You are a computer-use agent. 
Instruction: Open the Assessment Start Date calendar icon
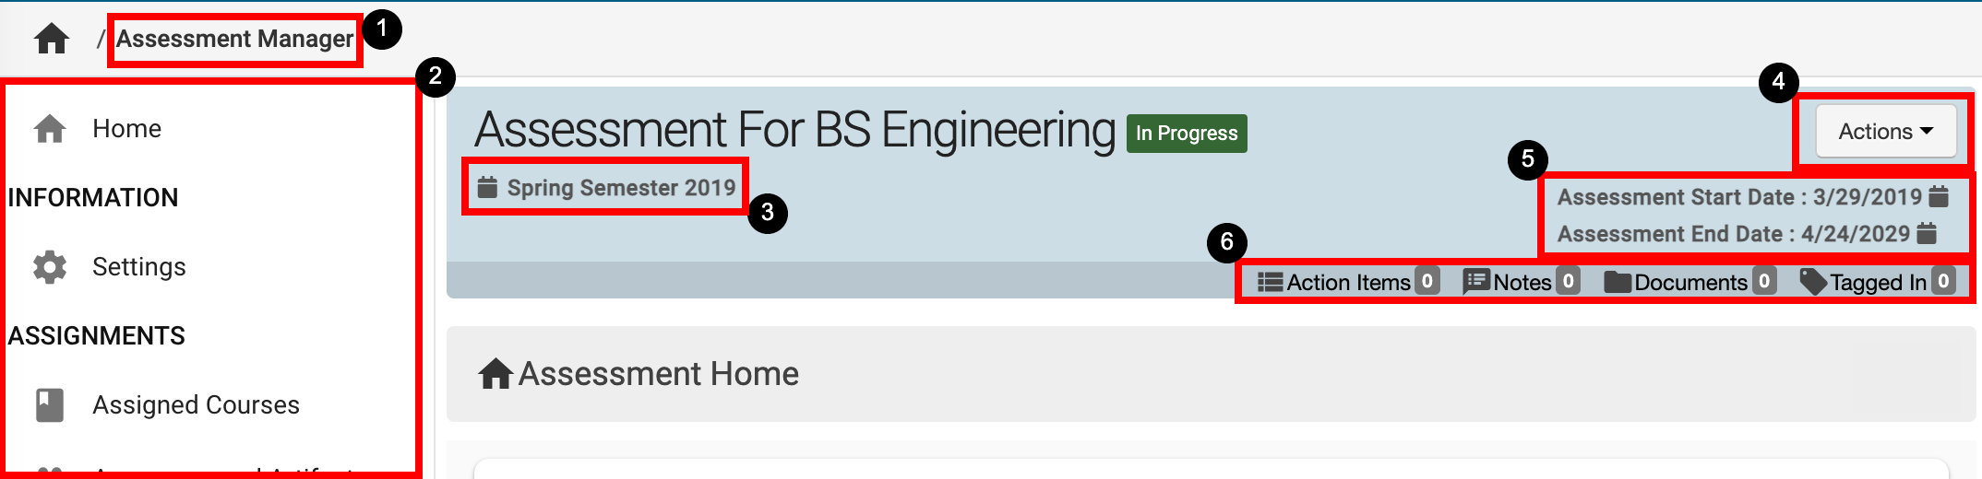coord(1940,196)
